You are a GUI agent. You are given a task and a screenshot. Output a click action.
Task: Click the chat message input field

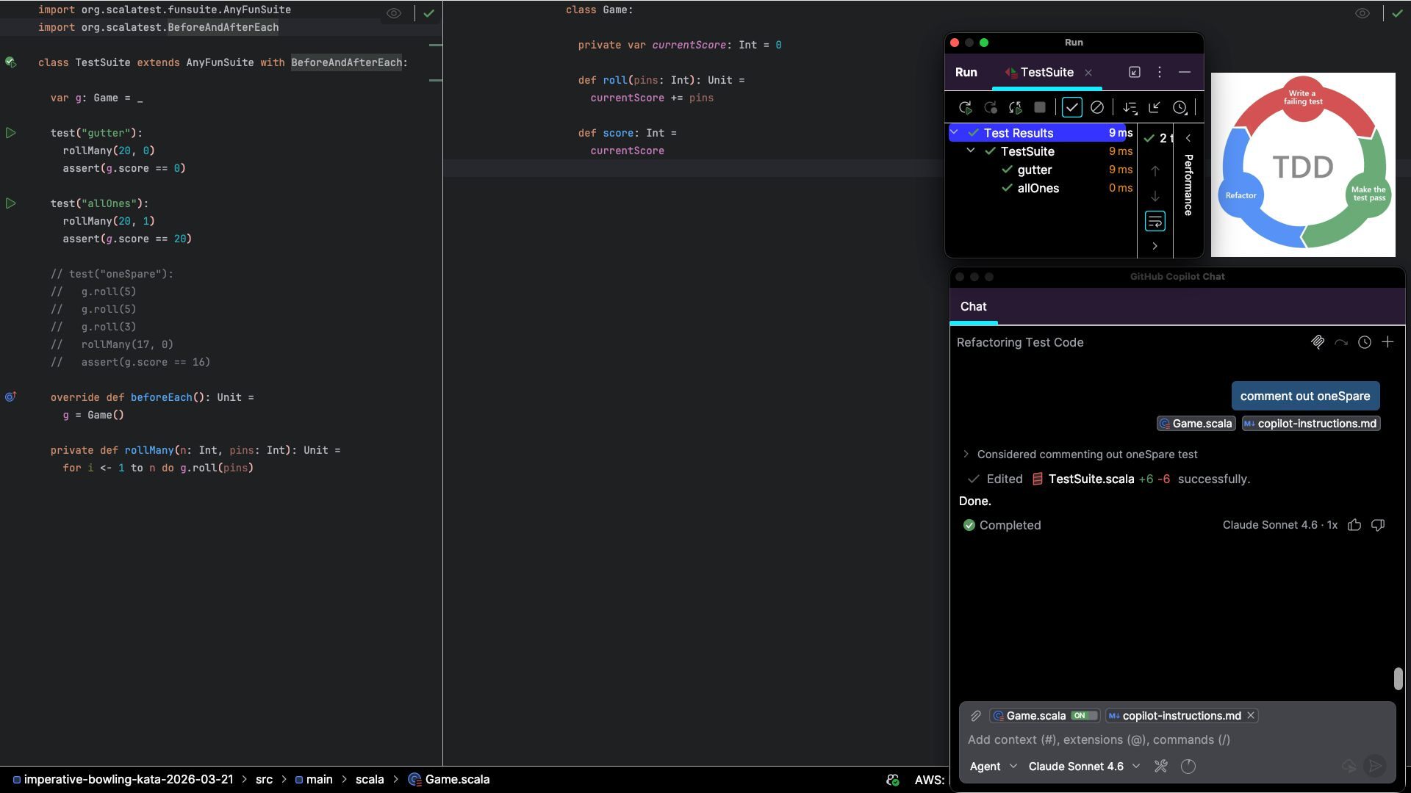pos(1176,740)
